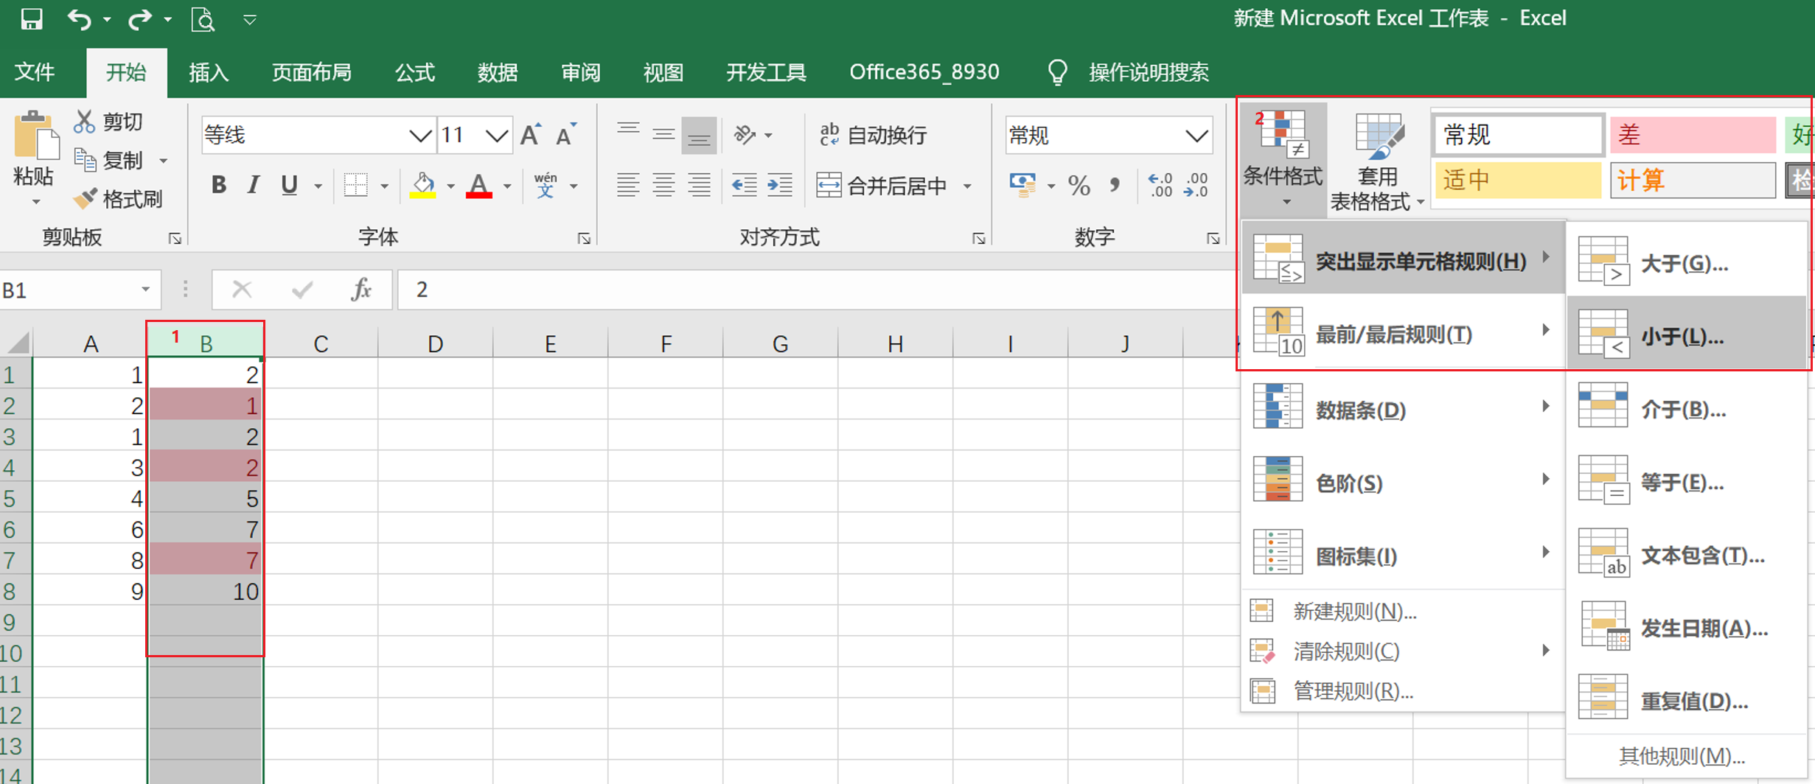The image size is (1815, 784).
Task: Switch to the 开发工具 tab
Action: click(766, 72)
